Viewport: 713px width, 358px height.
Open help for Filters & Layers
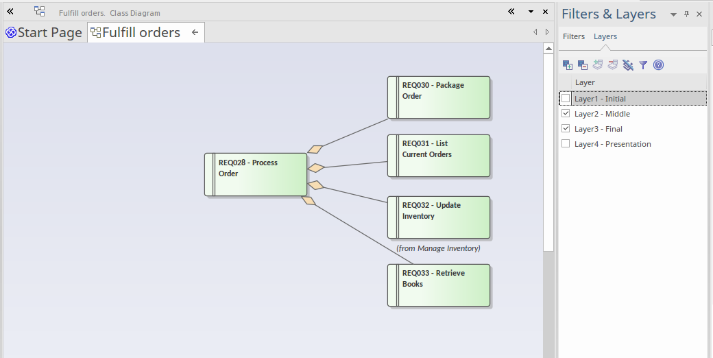coord(658,65)
